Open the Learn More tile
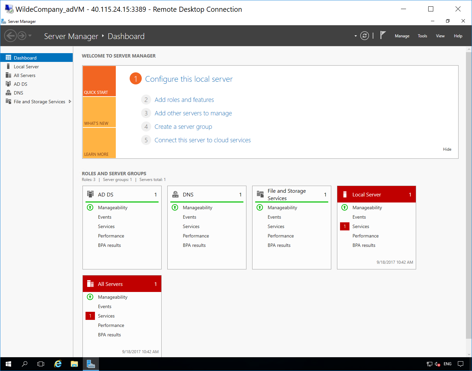472x371 pixels. (99, 143)
